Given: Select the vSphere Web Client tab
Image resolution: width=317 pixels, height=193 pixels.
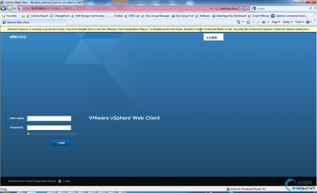Looking at the screenshot, I should [34, 22].
